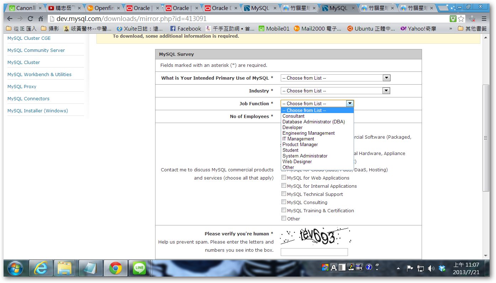Image resolution: width=496 pixels, height=283 pixels.
Task: Click the captcha text input box
Action: coord(314,252)
